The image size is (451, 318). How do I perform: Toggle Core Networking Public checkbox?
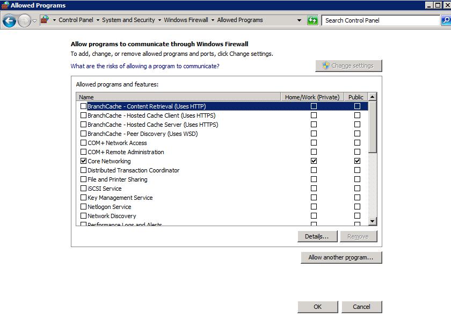(x=357, y=161)
